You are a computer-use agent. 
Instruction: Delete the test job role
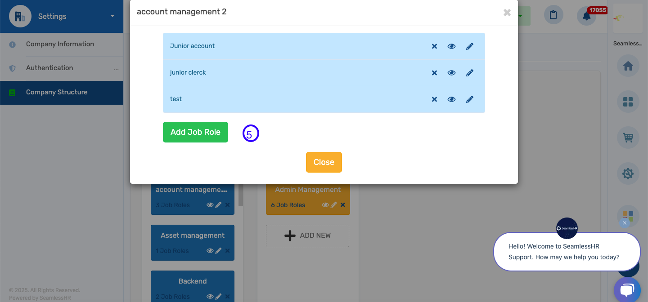point(434,99)
